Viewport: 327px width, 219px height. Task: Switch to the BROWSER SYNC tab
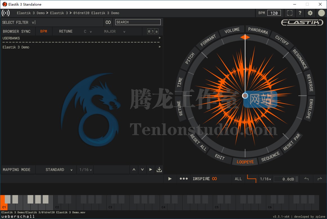pyautogui.click(x=17, y=31)
